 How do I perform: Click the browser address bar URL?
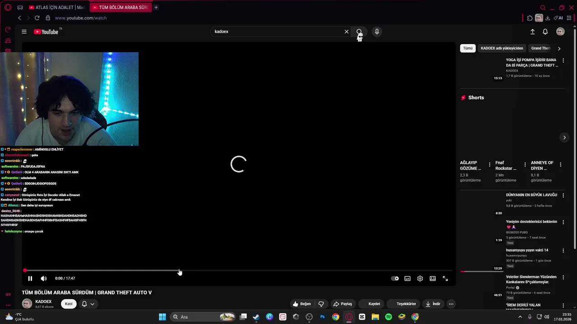pyautogui.click(x=81, y=18)
